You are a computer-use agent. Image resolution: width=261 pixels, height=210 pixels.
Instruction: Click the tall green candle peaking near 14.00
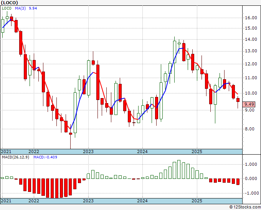click(174, 52)
